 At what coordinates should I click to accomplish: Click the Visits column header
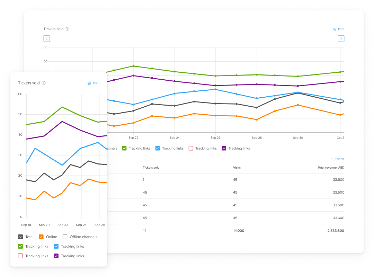click(237, 168)
